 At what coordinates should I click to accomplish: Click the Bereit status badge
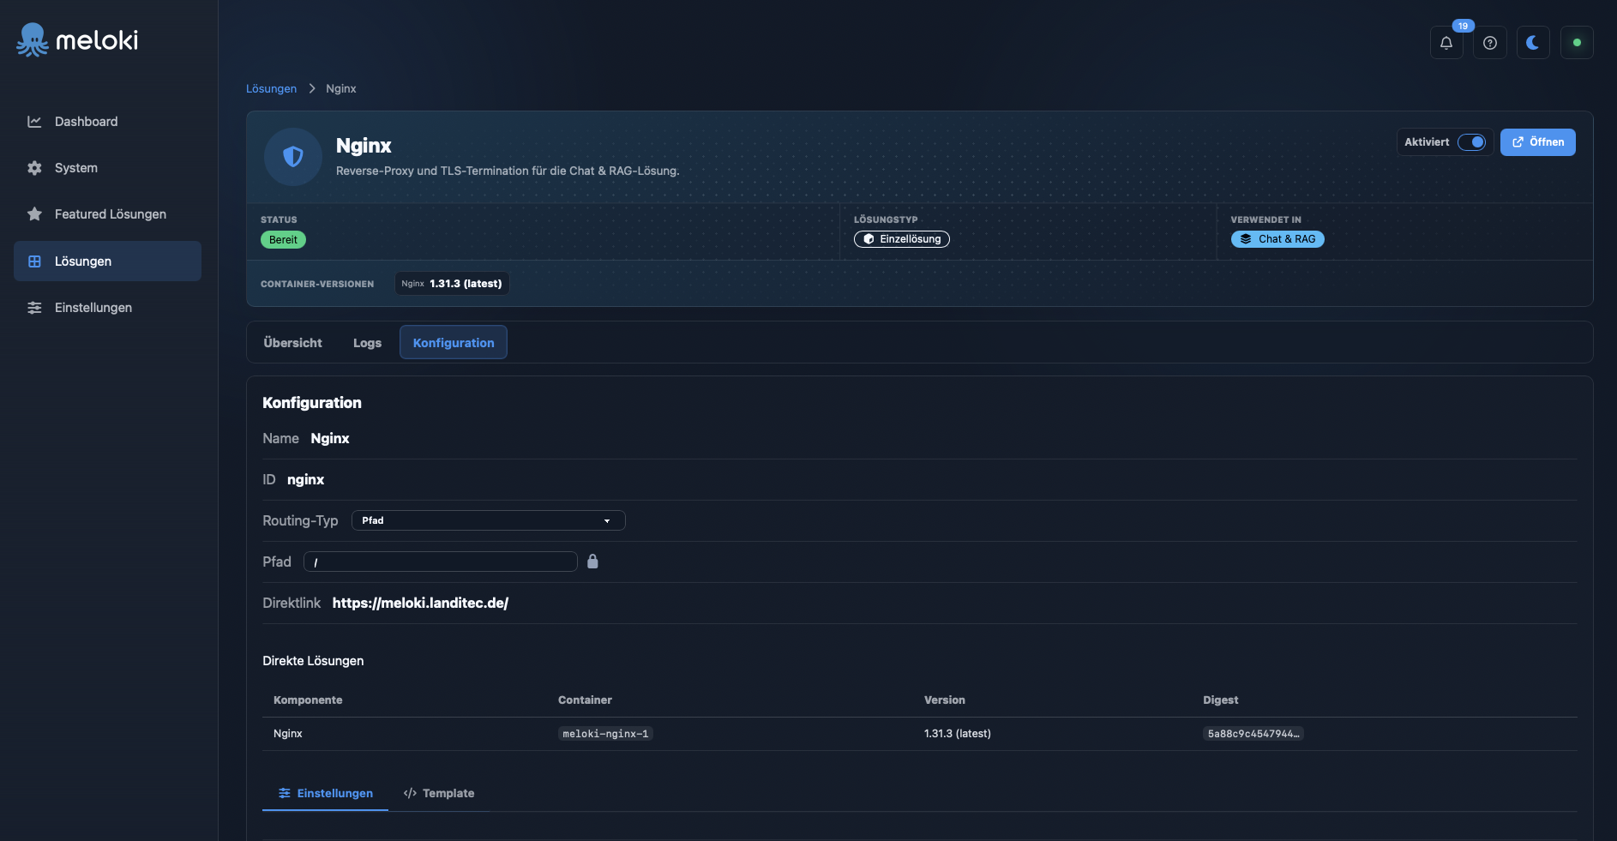283,240
